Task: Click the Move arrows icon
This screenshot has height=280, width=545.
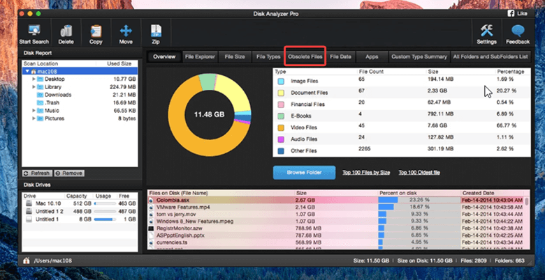Action: pos(126,31)
